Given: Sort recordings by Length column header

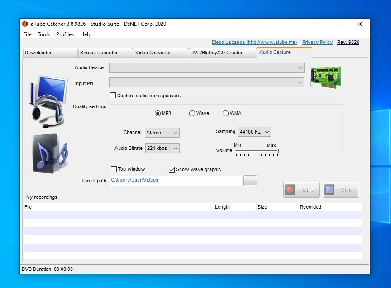Looking at the screenshot, I should [235, 207].
